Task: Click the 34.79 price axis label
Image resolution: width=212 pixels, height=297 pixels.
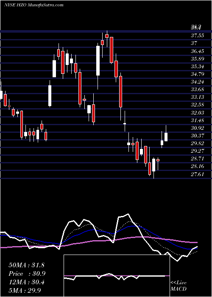Action: [198, 74]
